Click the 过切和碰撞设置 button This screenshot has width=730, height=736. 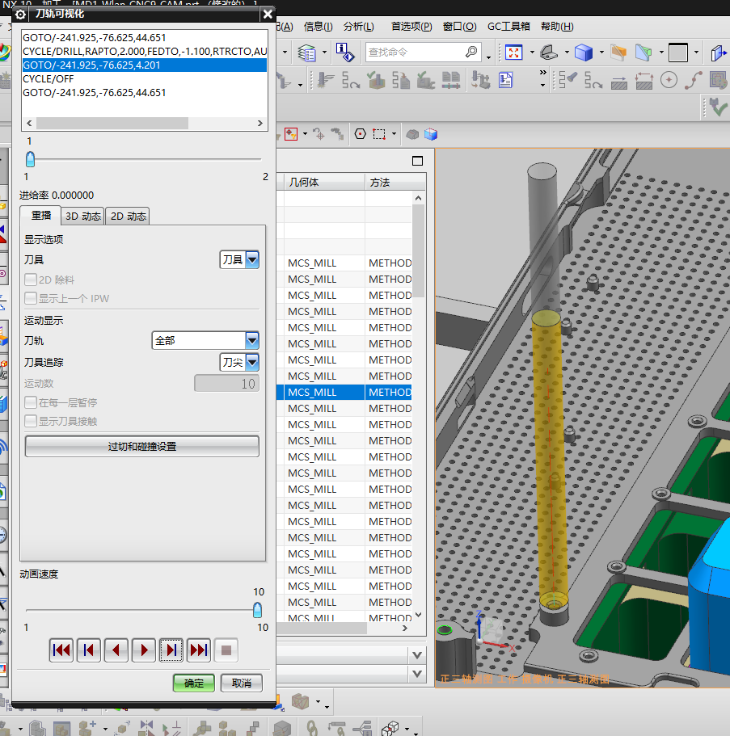click(x=142, y=446)
